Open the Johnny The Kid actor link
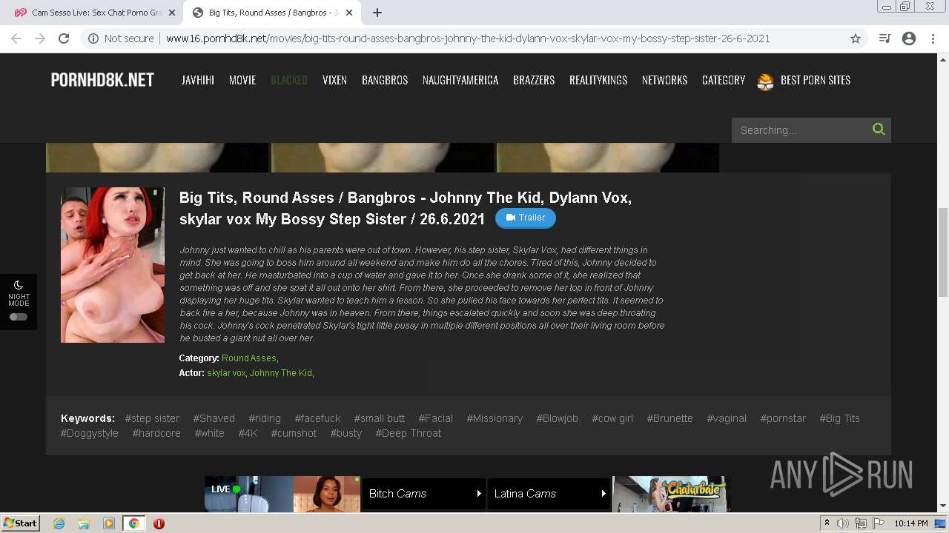The image size is (949, 533). 281,373
